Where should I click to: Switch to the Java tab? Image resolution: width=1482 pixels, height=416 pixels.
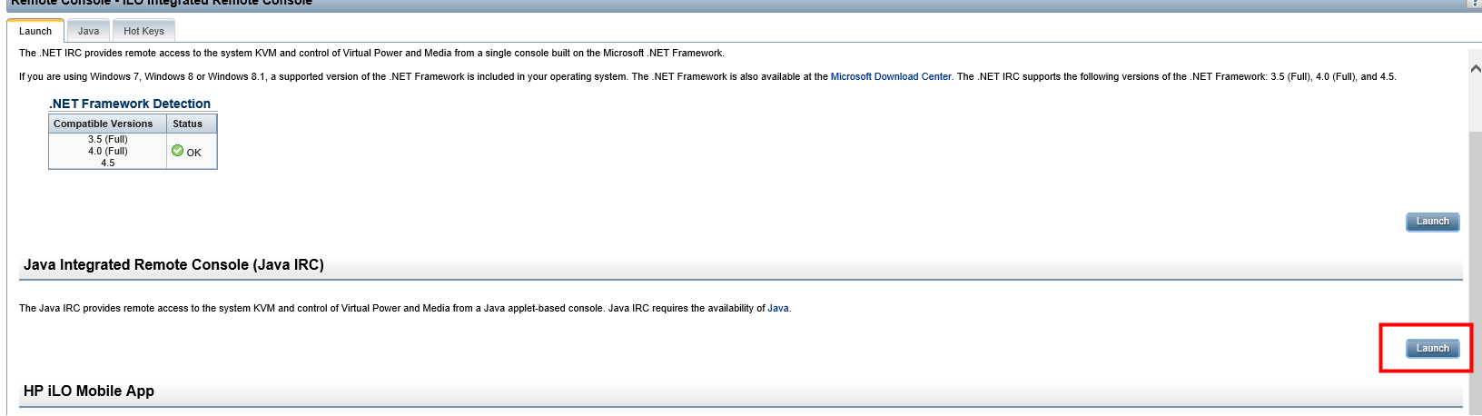point(88,31)
